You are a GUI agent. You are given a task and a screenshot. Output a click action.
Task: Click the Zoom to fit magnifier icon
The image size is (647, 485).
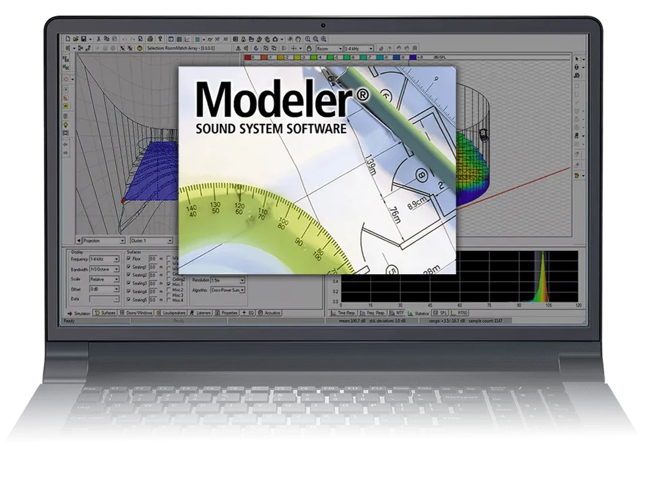pyautogui.click(x=323, y=39)
